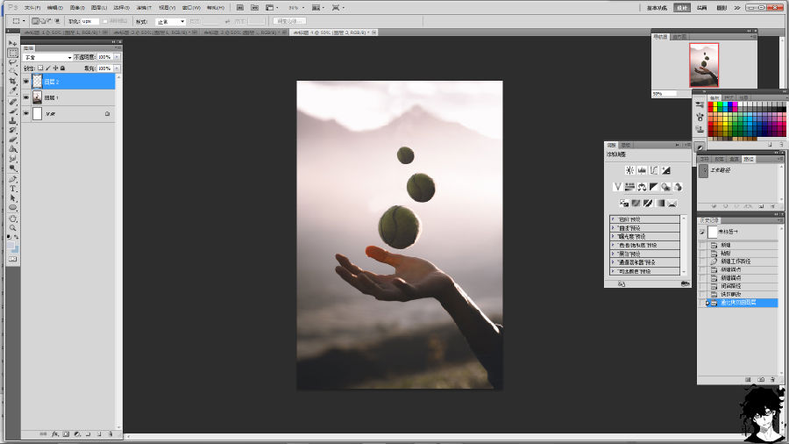Select the Hand tool

[12, 218]
